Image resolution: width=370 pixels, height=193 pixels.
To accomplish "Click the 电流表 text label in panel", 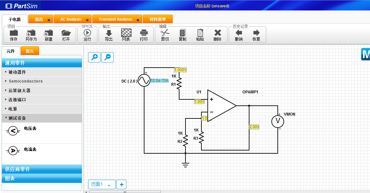I will tap(30, 149).
